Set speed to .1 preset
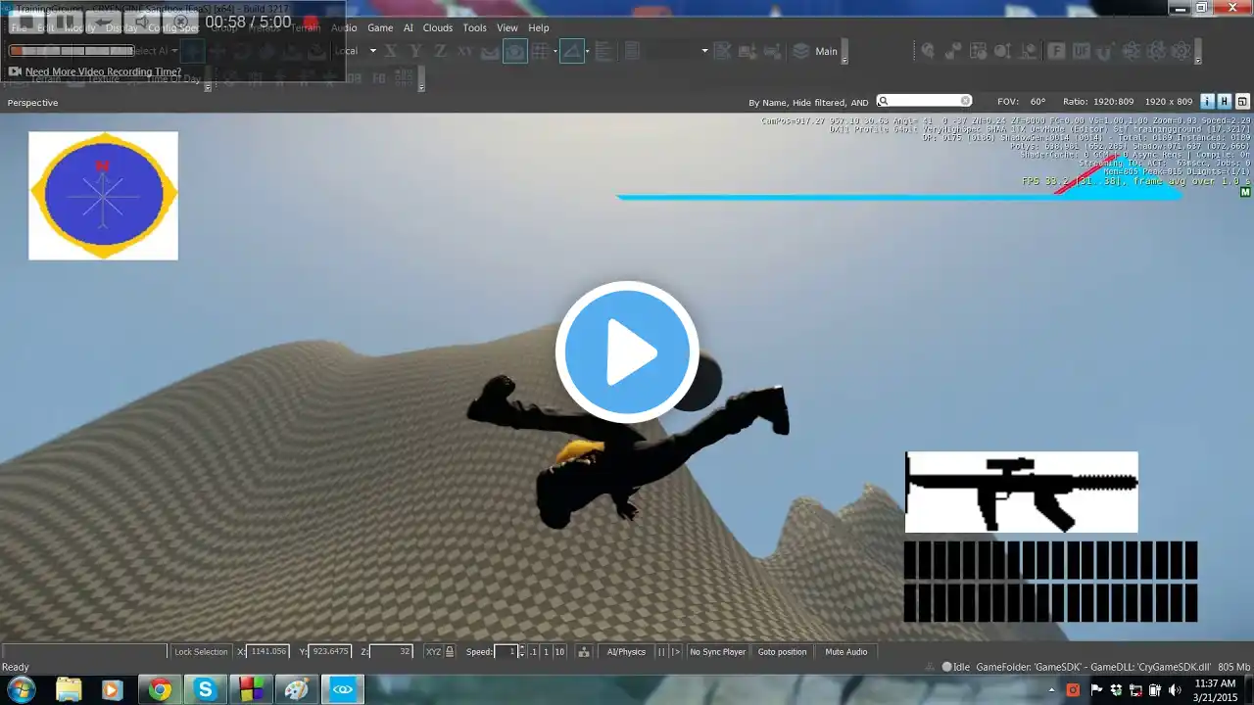Viewport: 1254px width, 705px height. (x=533, y=651)
